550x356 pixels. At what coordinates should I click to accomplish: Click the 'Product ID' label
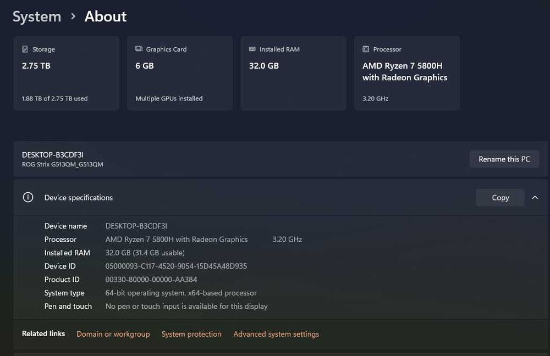pyautogui.click(x=62, y=279)
